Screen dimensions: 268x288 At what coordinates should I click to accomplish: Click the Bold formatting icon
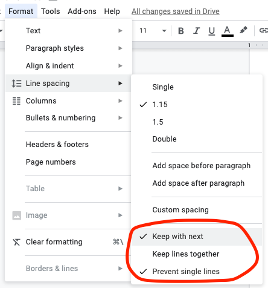point(181,31)
